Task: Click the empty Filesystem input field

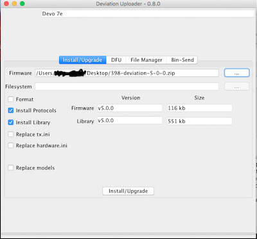Action: (x=127, y=87)
